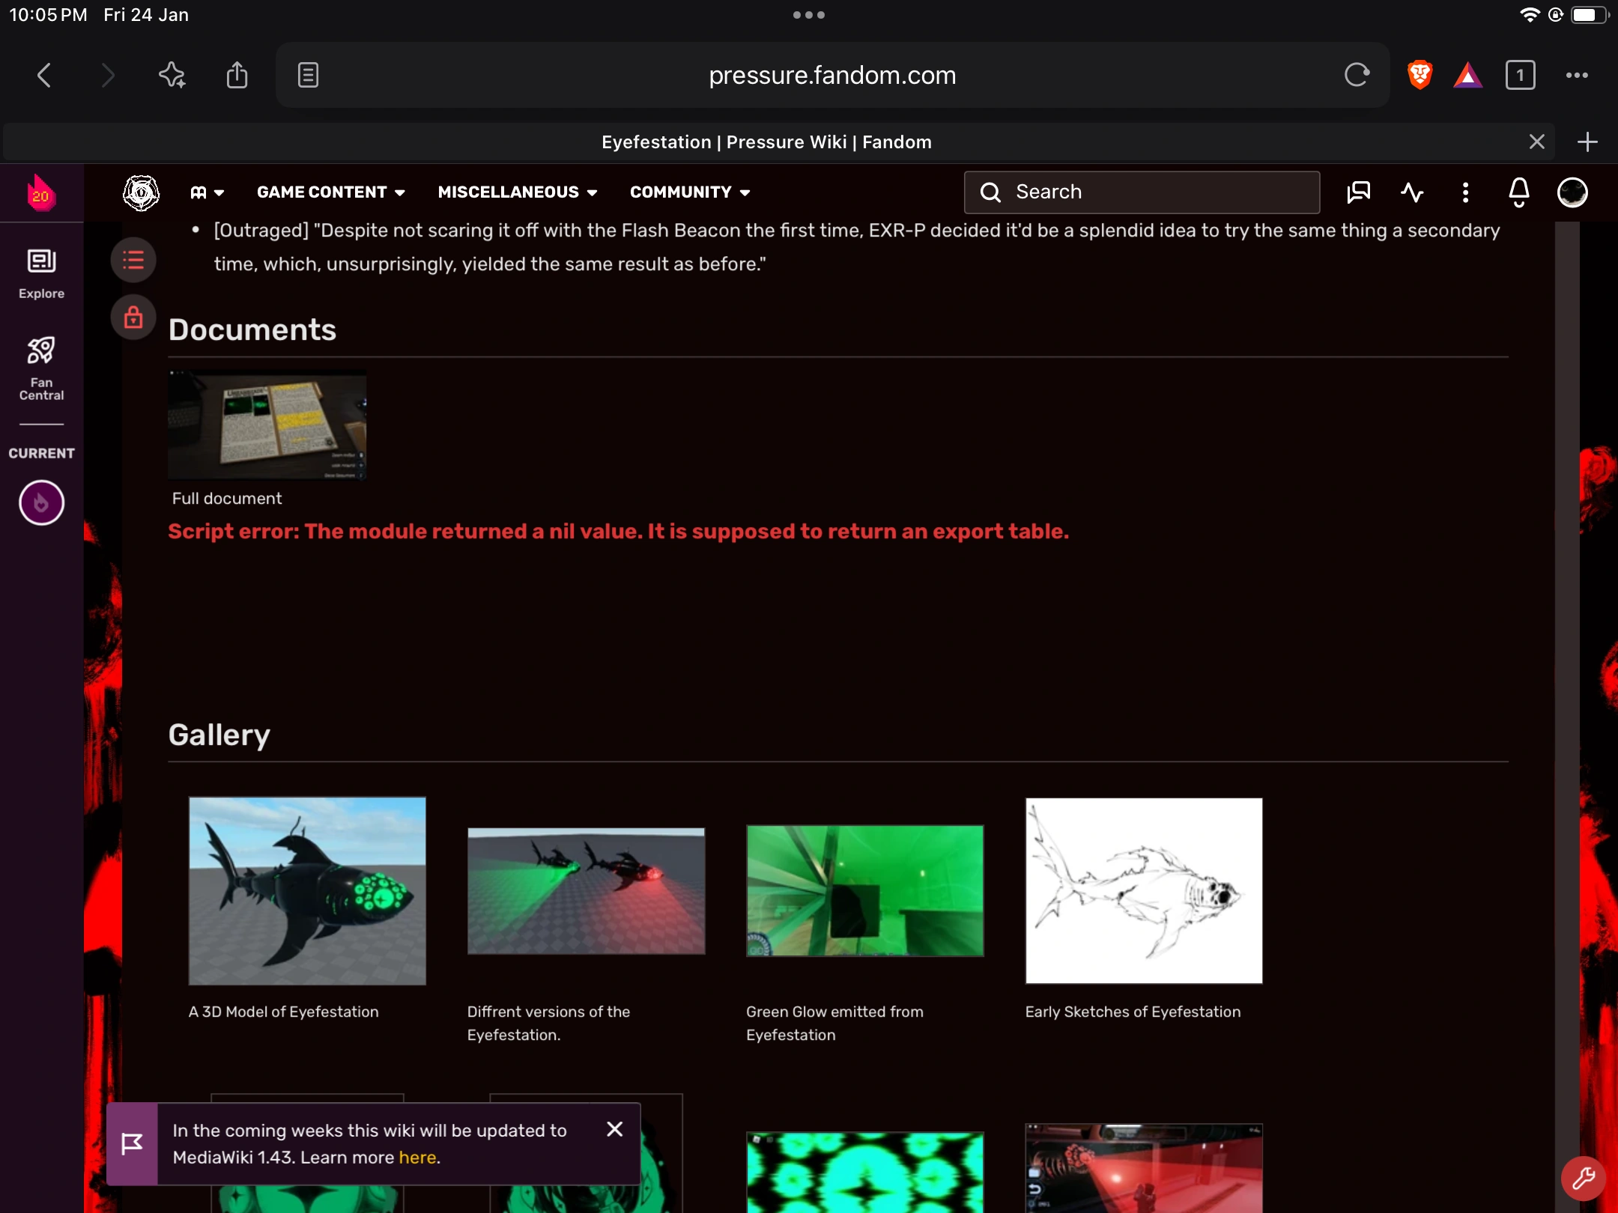Open the Full document thumbnail
The image size is (1618, 1213).
(x=267, y=425)
